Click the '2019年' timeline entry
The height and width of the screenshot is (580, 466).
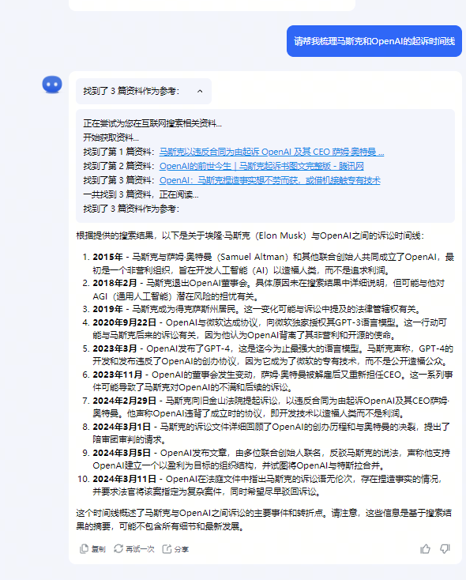[256, 309]
